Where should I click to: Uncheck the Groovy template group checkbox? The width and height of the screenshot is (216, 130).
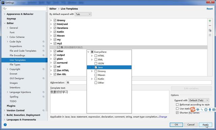click(x=55, y=20)
